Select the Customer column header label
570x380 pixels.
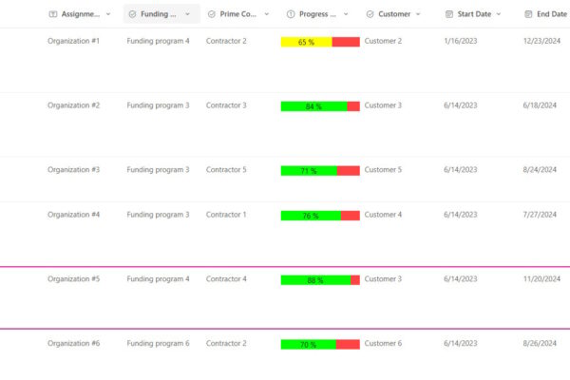pyautogui.click(x=394, y=14)
